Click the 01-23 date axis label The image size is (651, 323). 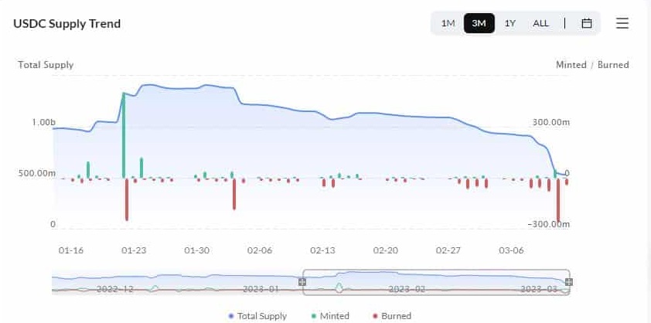tap(134, 250)
